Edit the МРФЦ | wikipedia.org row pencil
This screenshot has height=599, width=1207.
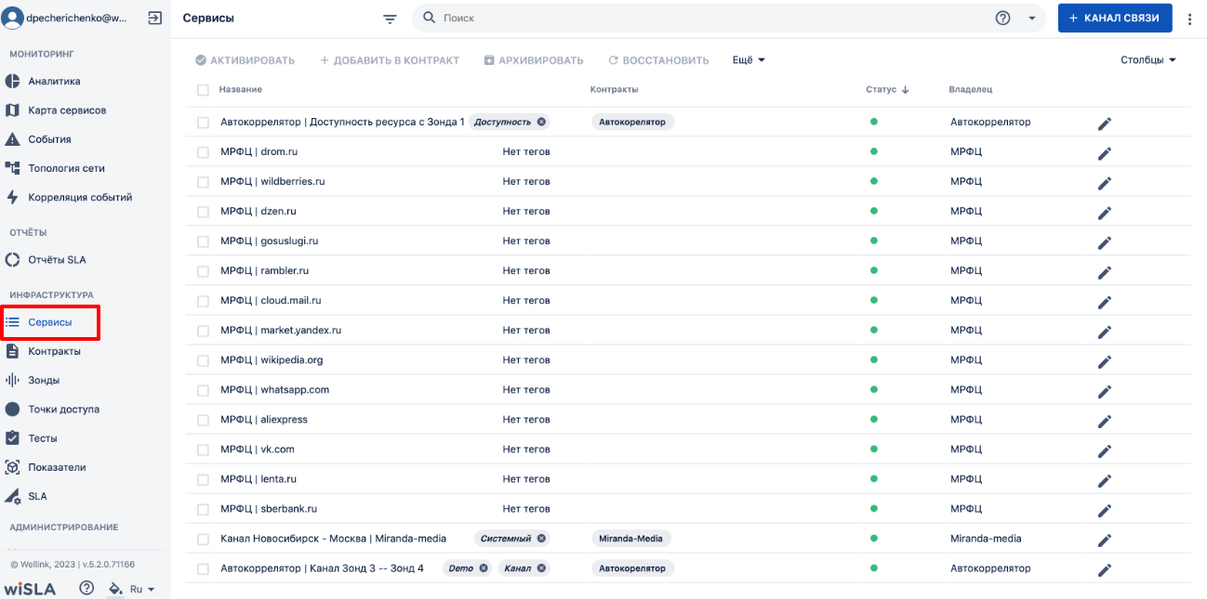tap(1105, 361)
